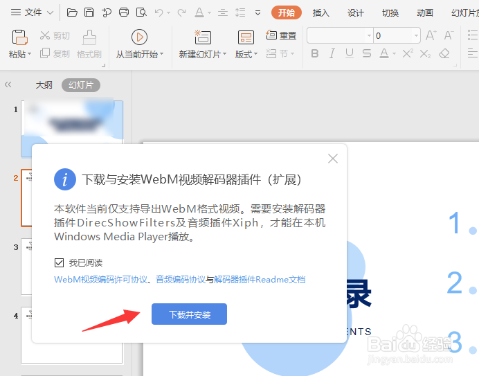
Task: Switch to the 动画 ribbon tab
Action: click(x=425, y=13)
